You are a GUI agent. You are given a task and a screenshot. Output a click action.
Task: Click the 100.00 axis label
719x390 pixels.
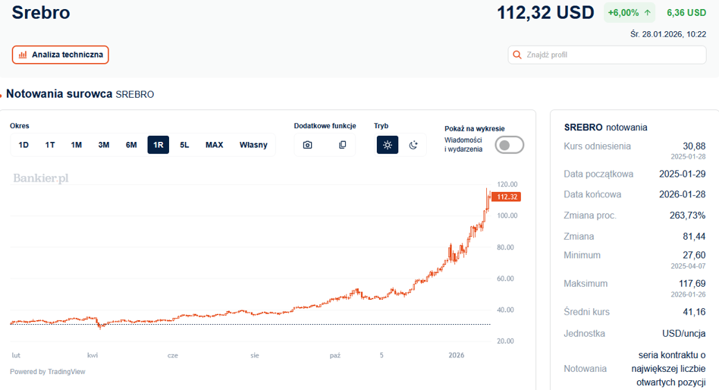pyautogui.click(x=507, y=215)
